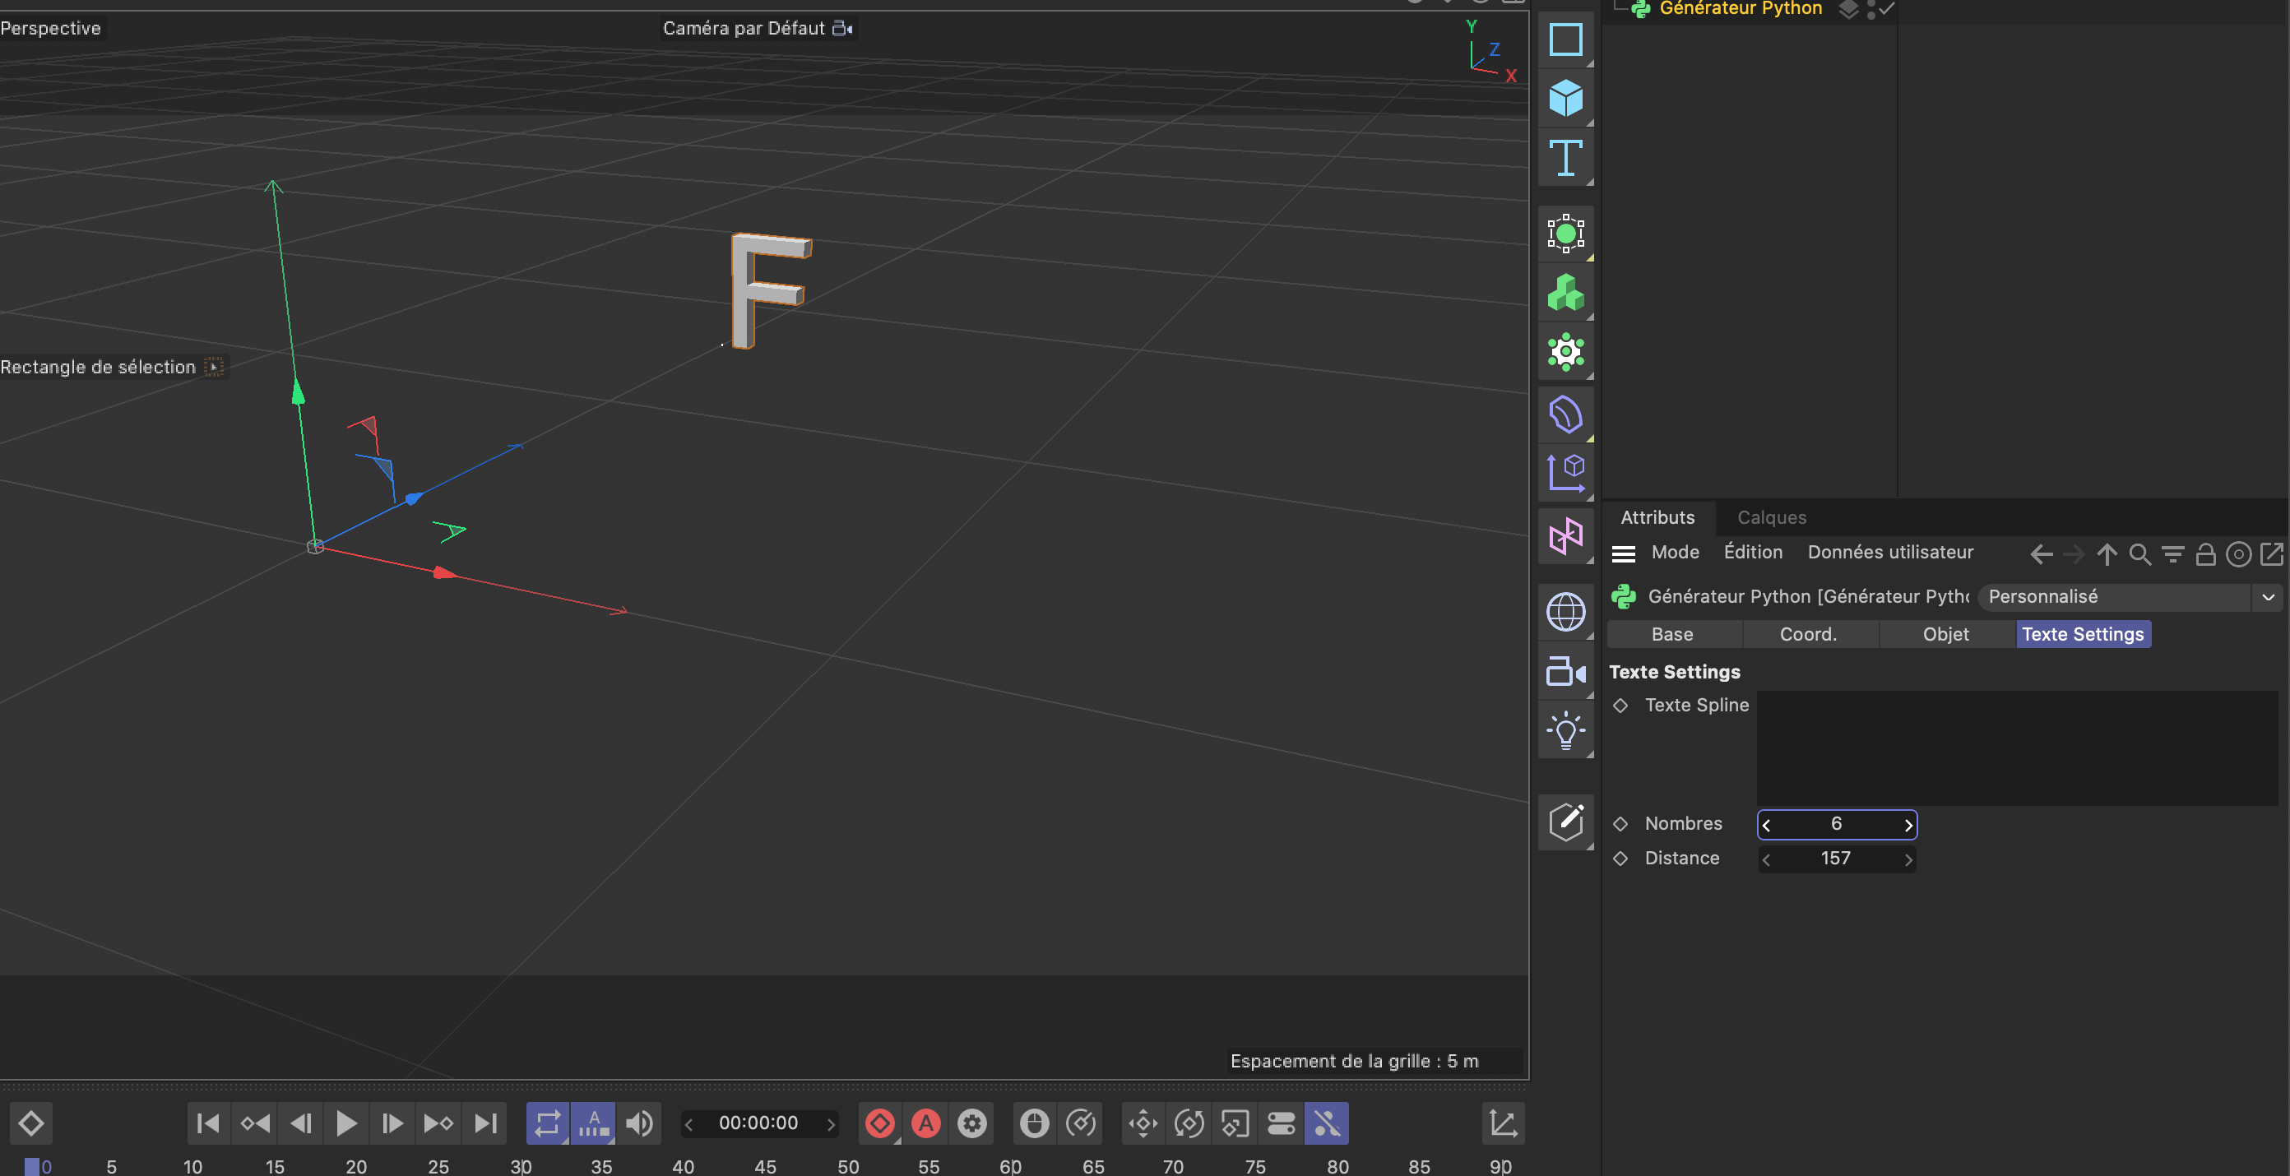Decrease Distance value with left arrow
The width and height of the screenshot is (2290, 1176).
pyautogui.click(x=1766, y=859)
